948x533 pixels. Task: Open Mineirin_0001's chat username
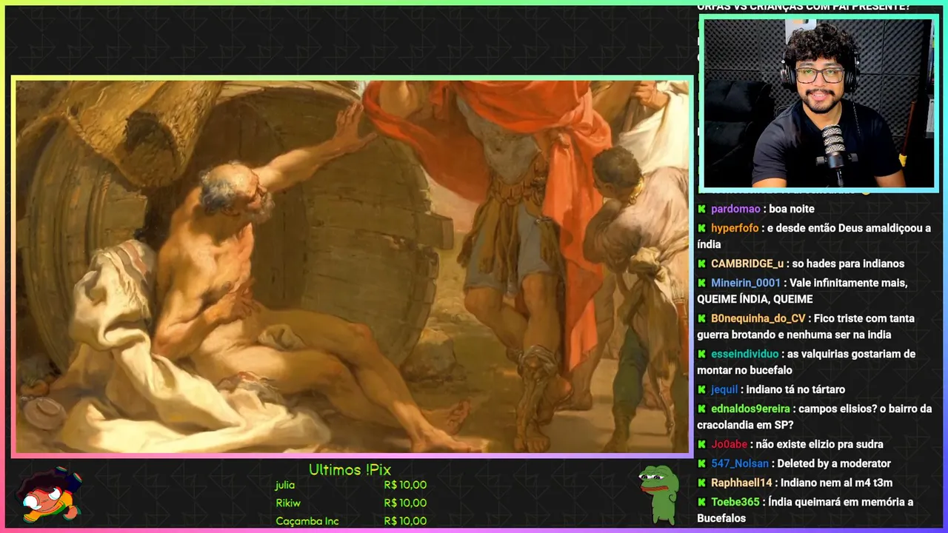point(746,284)
